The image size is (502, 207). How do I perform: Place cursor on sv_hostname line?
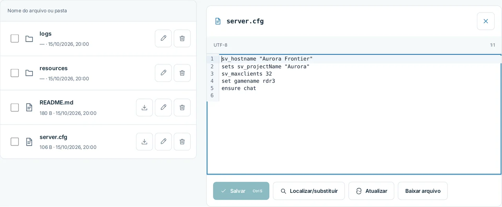tap(267, 59)
